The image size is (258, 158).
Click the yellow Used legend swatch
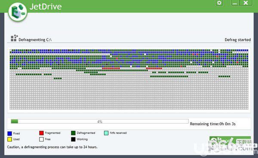coord(10,139)
